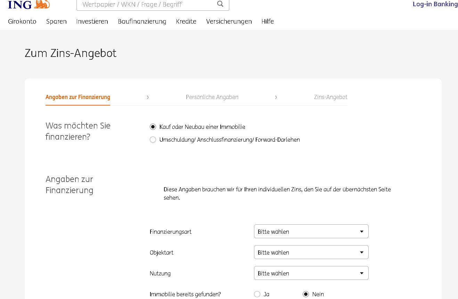
Task: Open the Baufinanzierung menu
Action: [x=142, y=21]
